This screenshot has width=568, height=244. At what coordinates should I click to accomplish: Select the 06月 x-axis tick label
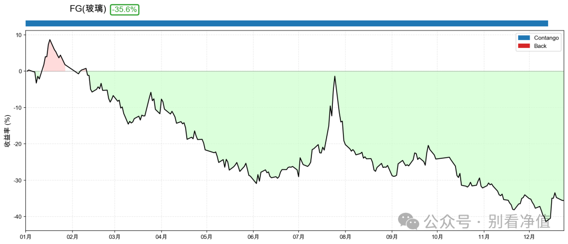(253, 237)
